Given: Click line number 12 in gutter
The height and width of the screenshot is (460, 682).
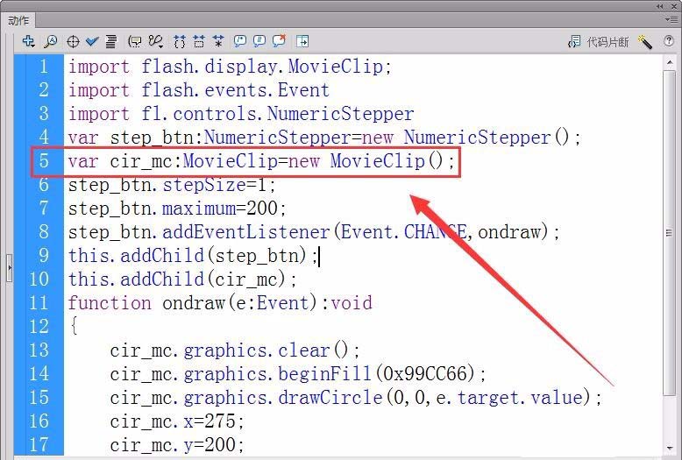Looking at the screenshot, I should pos(39,326).
